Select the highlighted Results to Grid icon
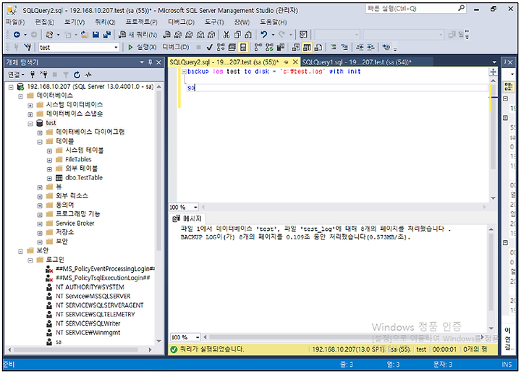 [x=307, y=48]
